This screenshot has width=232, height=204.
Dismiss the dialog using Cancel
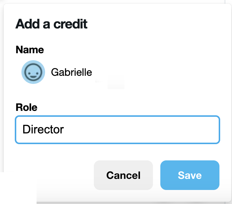pyautogui.click(x=123, y=175)
